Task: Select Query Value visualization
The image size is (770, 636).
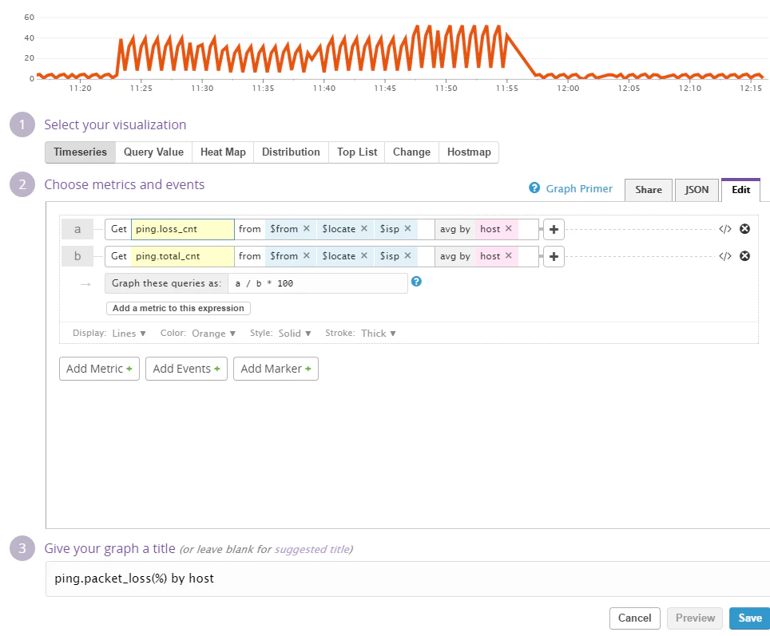Action: (153, 152)
